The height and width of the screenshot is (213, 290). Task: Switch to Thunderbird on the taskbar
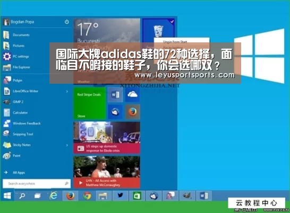coord(153,196)
